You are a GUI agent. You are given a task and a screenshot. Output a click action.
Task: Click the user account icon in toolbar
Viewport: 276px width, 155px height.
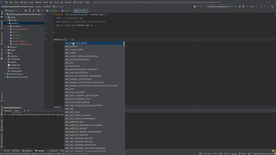point(195,6)
